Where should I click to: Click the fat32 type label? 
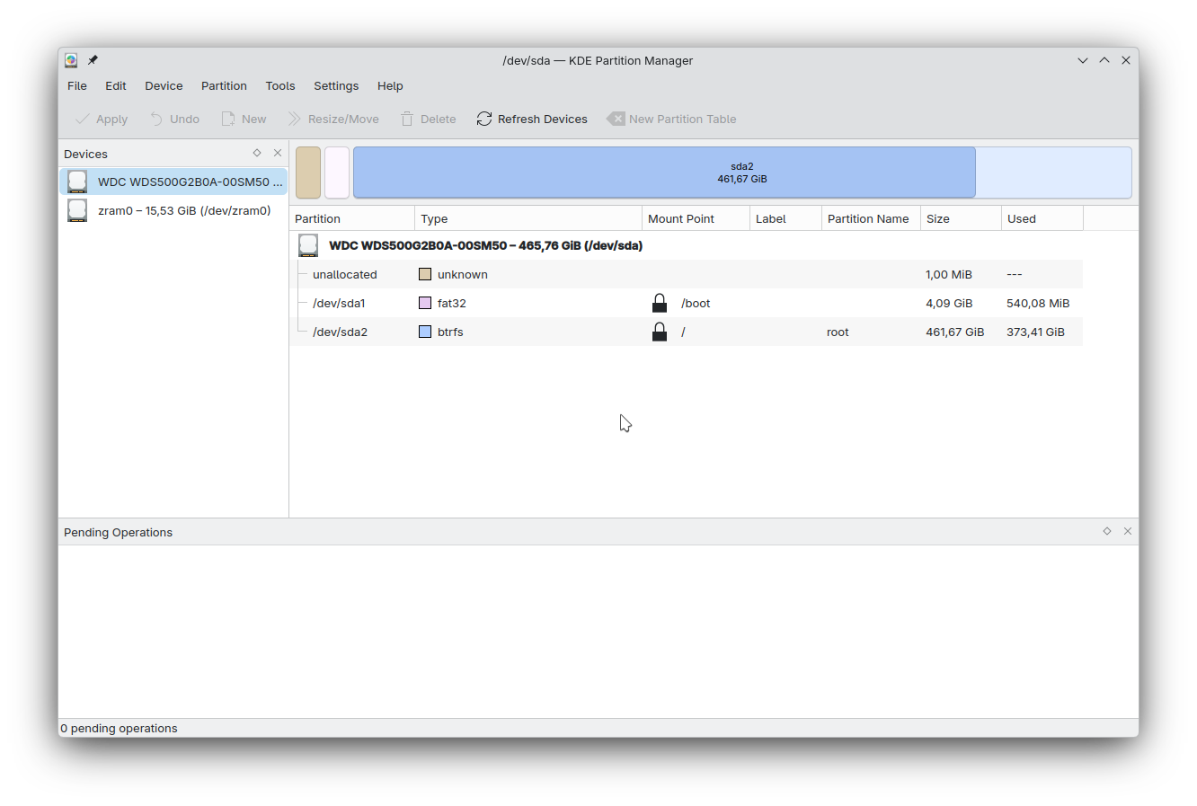click(451, 303)
